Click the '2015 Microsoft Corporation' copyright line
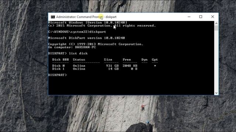The image size is (236, 132). coord(102,26)
